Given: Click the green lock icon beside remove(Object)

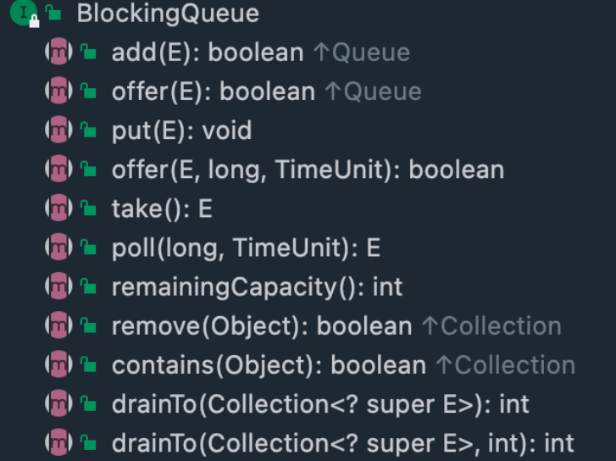Looking at the screenshot, I should [x=88, y=326].
